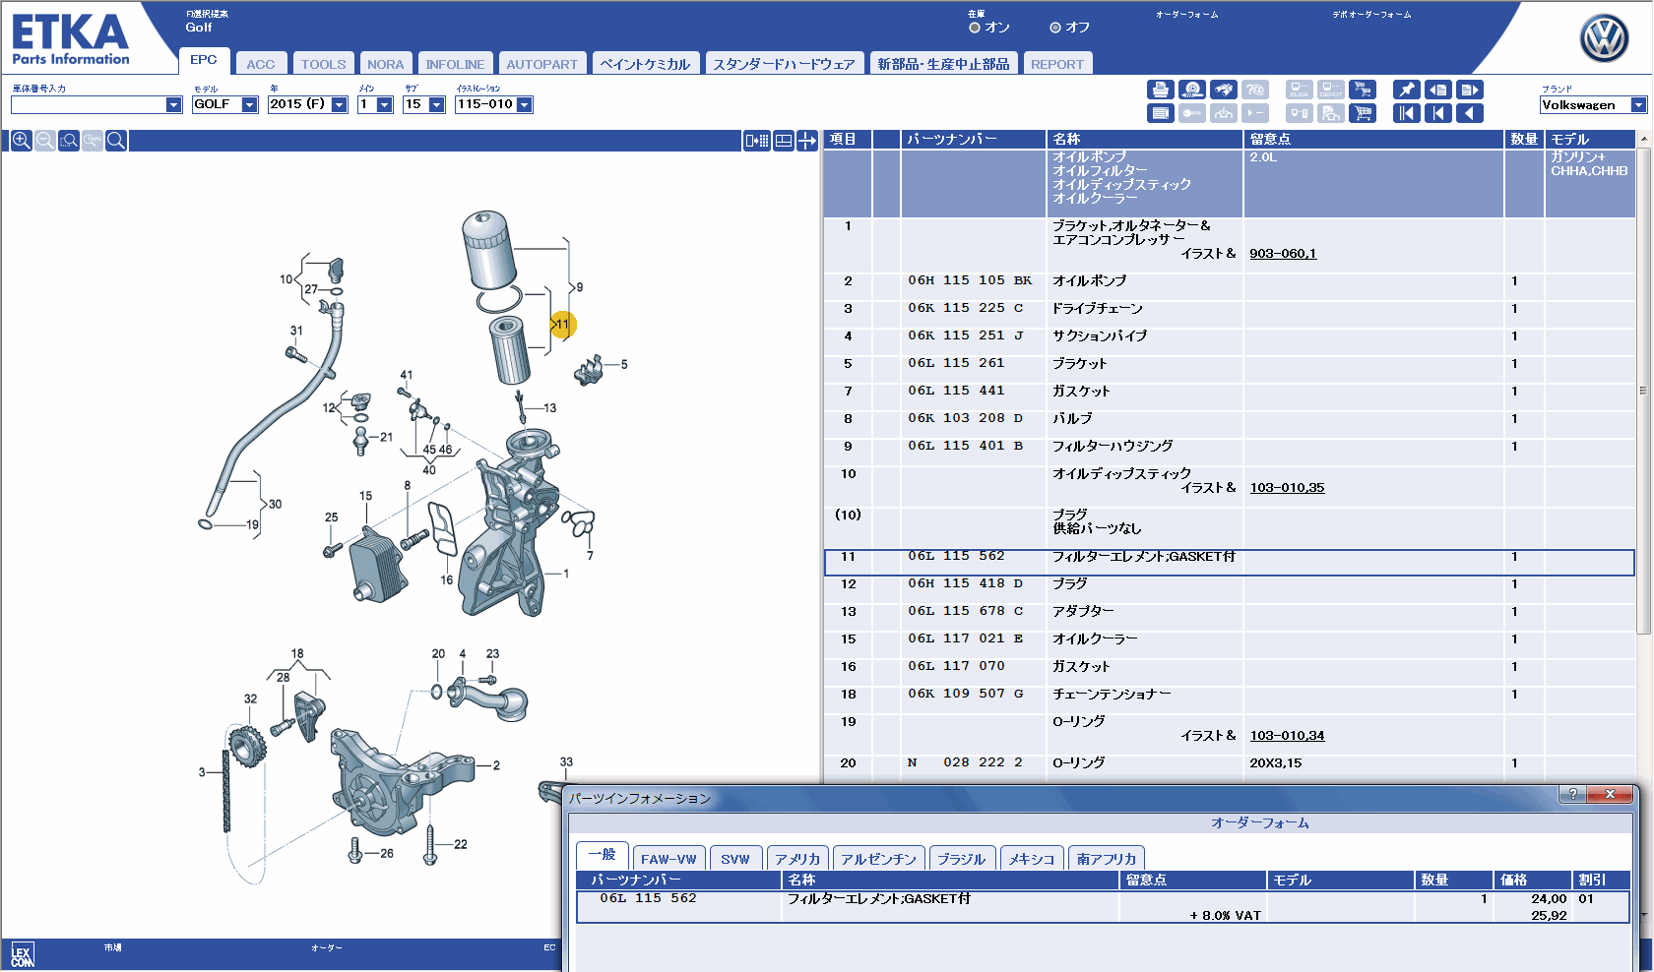The image size is (1654, 972).
Task: Click the ETKA Parts Information logo
Action: (x=71, y=39)
